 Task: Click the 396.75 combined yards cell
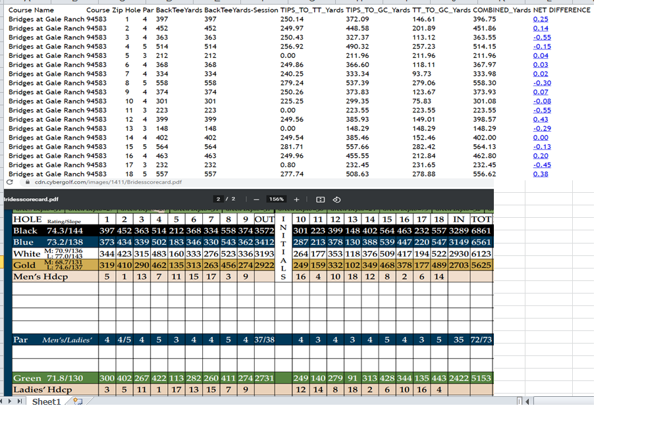484,19
